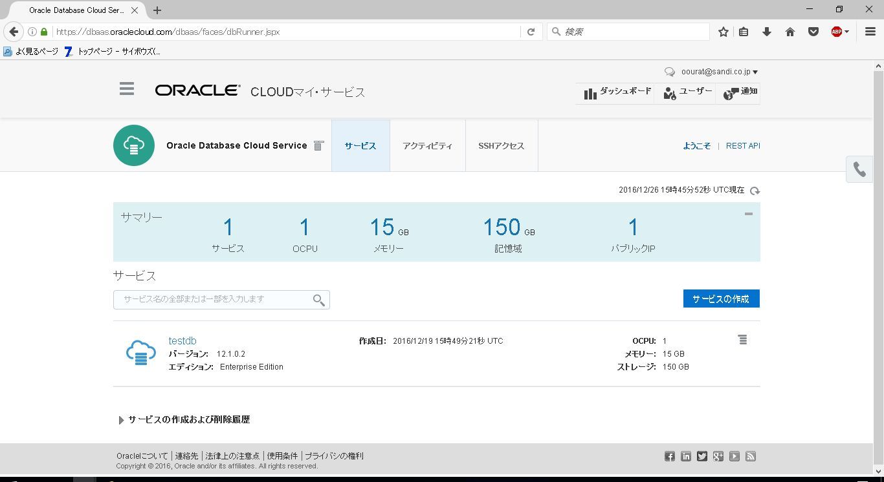Click the site information icon in address bar
The width and height of the screenshot is (884, 482).
pos(32,32)
